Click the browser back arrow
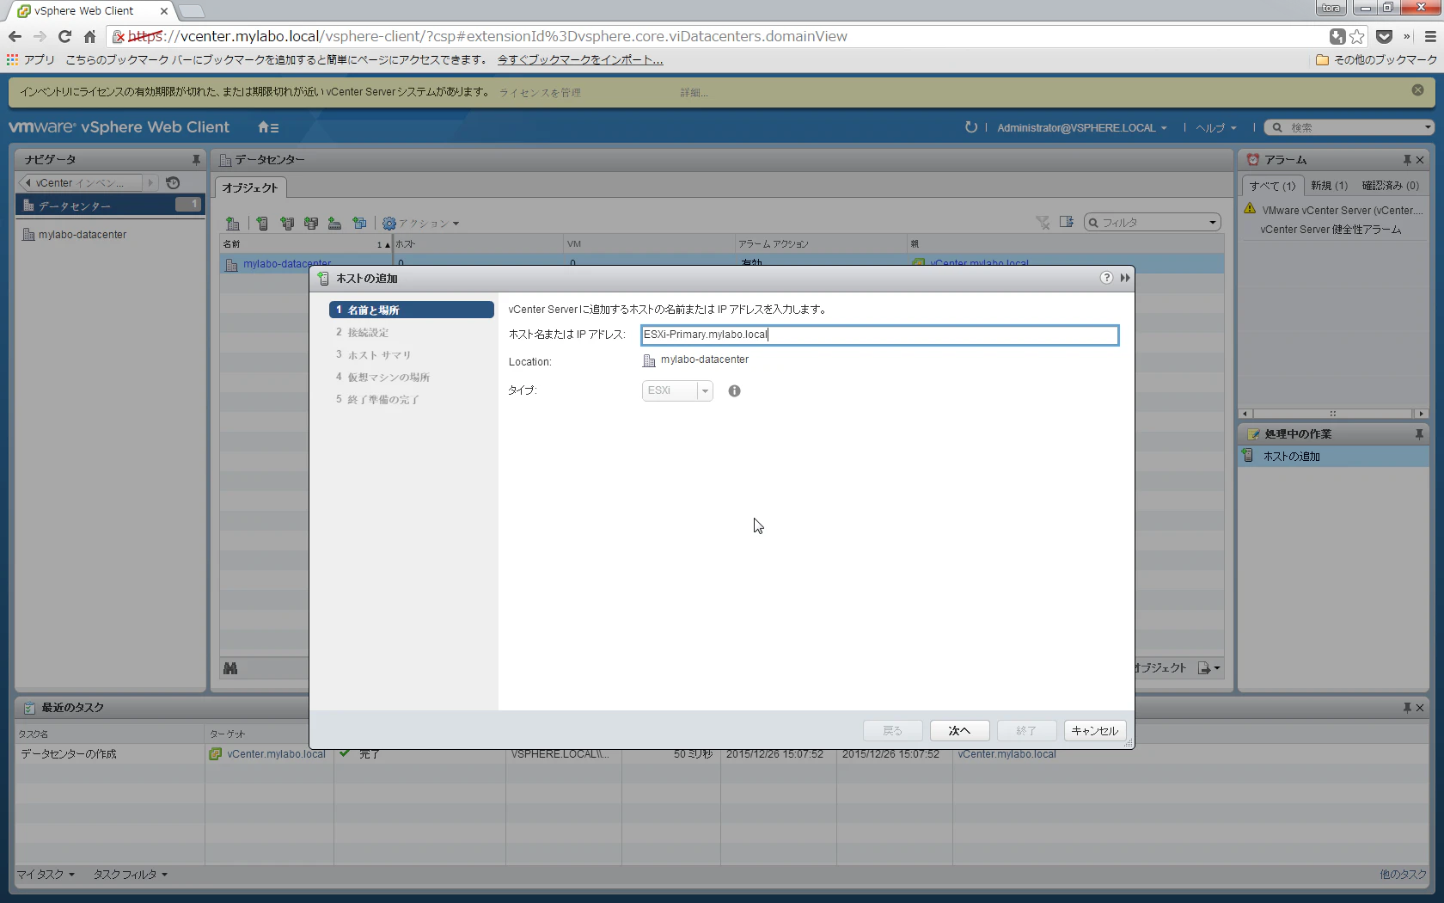 coord(15,36)
